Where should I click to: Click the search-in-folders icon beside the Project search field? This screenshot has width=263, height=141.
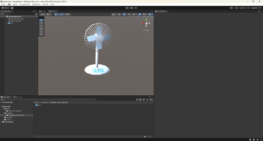pyautogui.click(x=137, y=99)
